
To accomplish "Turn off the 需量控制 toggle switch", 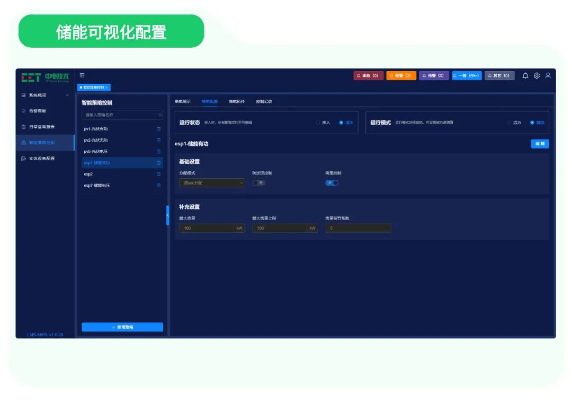I will (x=333, y=182).
